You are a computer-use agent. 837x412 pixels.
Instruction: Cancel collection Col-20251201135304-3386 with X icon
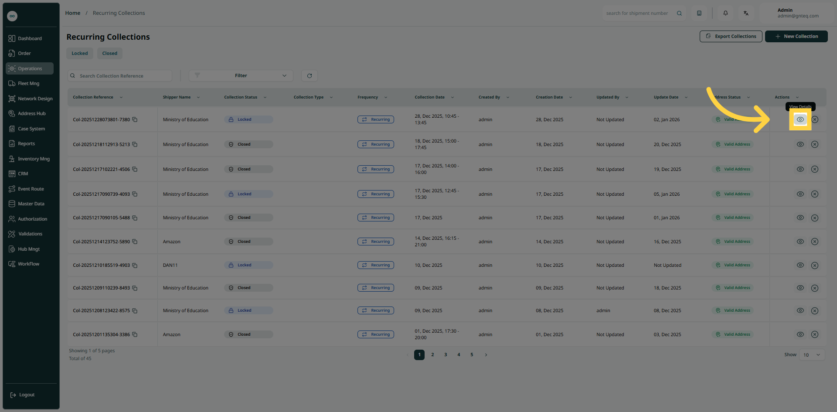click(x=814, y=334)
